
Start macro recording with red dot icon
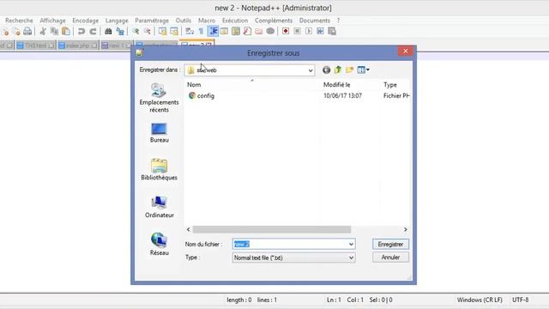pos(286,32)
